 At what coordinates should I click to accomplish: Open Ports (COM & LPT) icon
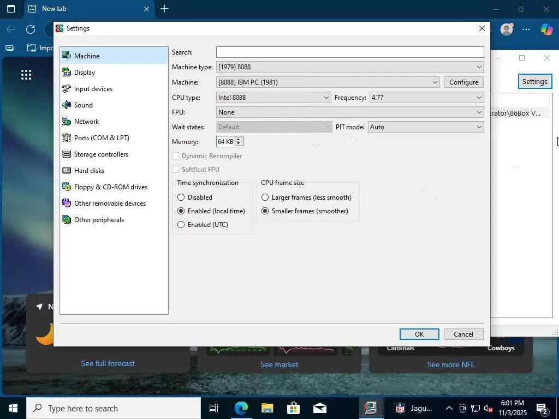(x=67, y=137)
